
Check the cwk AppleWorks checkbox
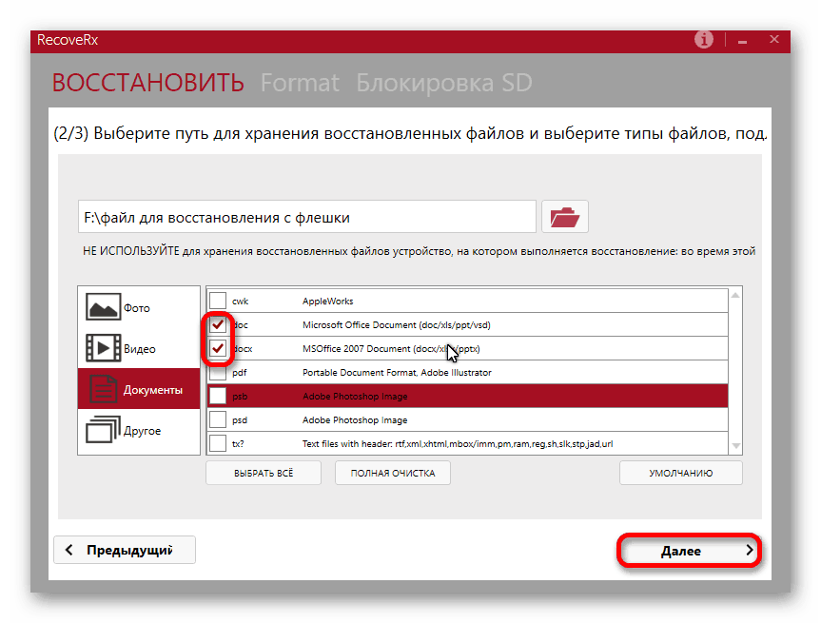tap(218, 301)
